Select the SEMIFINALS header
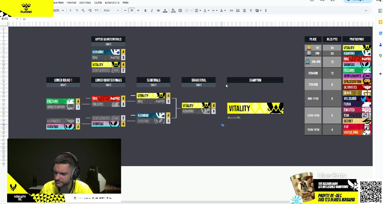Image resolution: width=383 pixels, height=204 pixels. [153, 80]
